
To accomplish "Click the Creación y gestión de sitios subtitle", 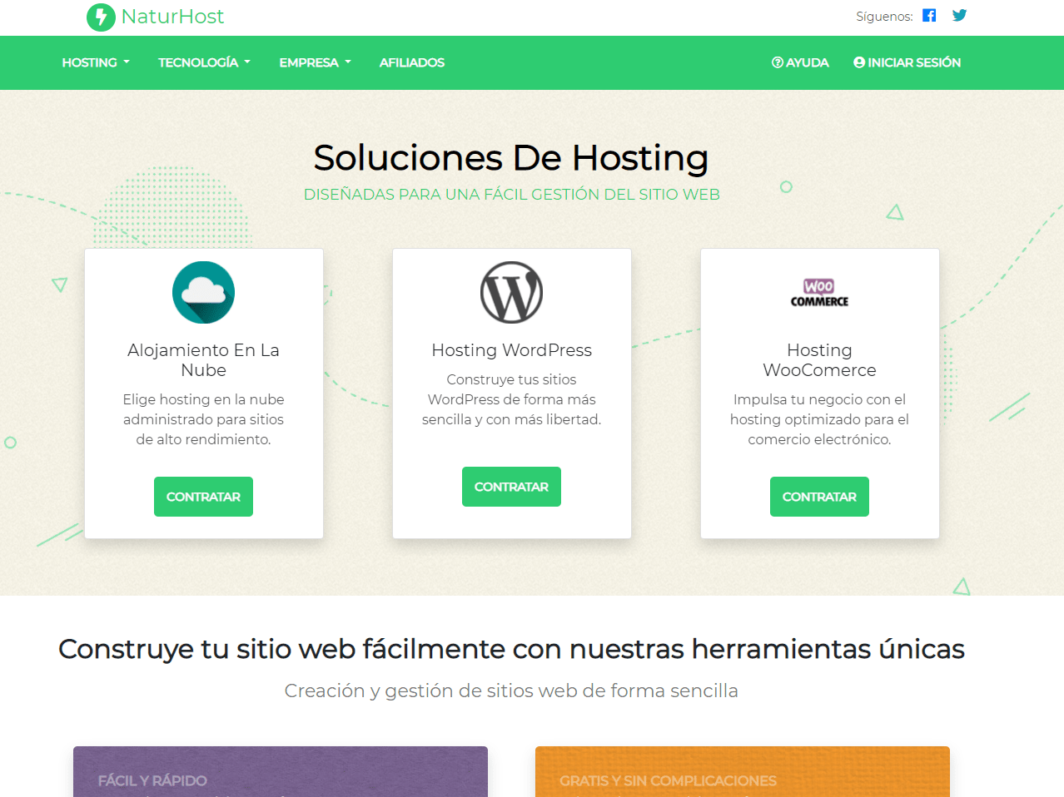I will [511, 691].
